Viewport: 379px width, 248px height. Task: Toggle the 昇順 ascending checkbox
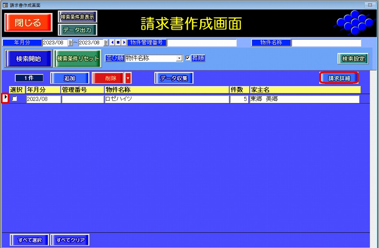point(188,58)
